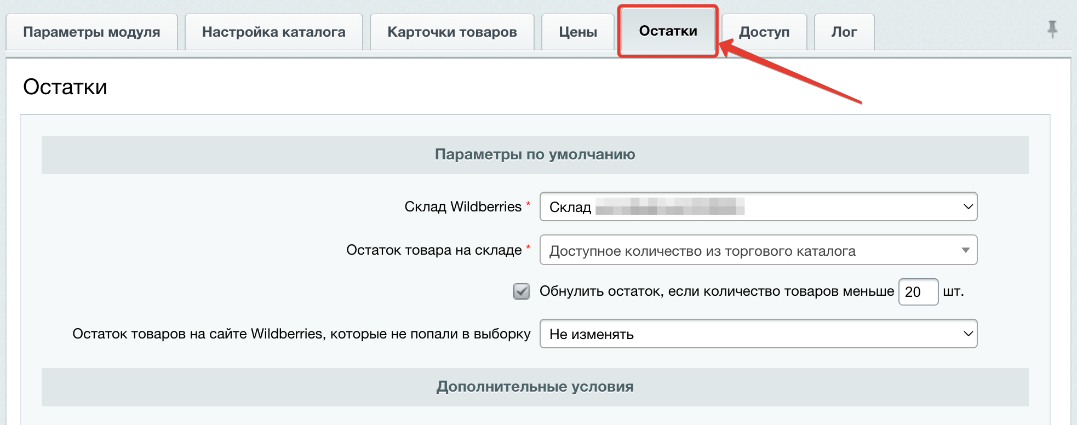Click the pin icon beside the tabs
This screenshot has width=1077, height=425.
point(1052,28)
